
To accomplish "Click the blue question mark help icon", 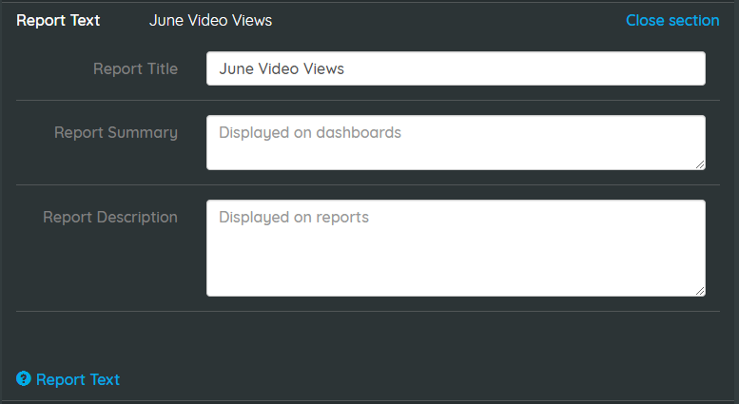I will click(24, 378).
